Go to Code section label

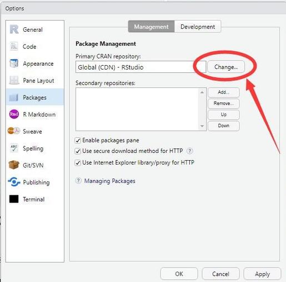coord(29,47)
